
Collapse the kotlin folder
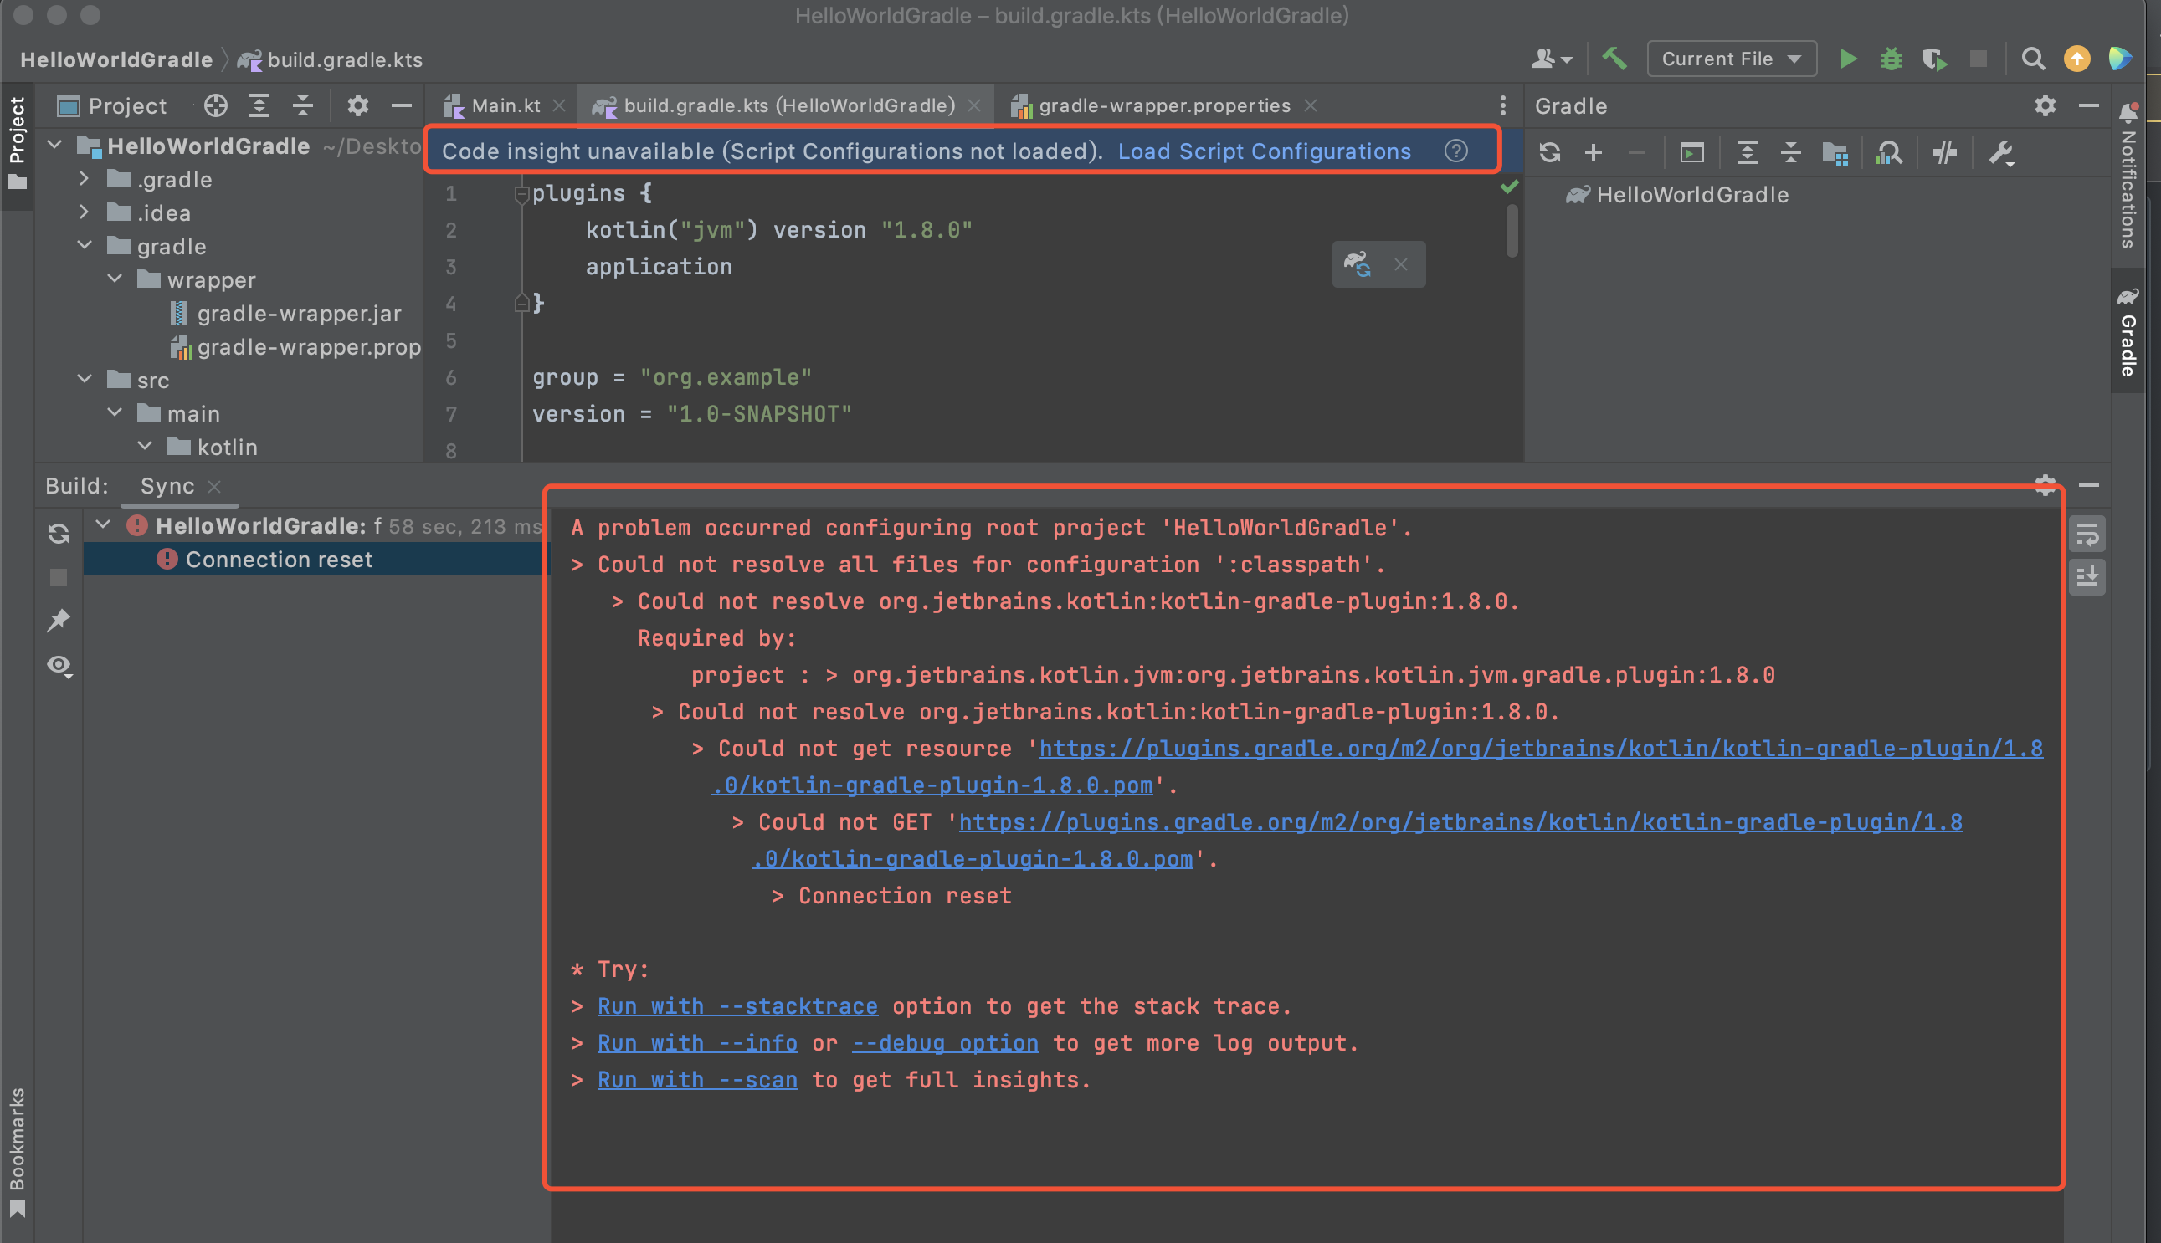145,445
